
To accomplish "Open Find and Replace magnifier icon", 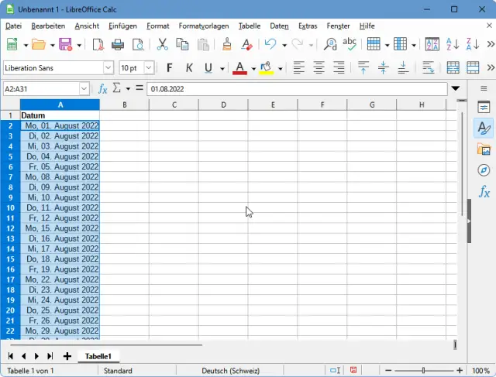I will point(332,45).
